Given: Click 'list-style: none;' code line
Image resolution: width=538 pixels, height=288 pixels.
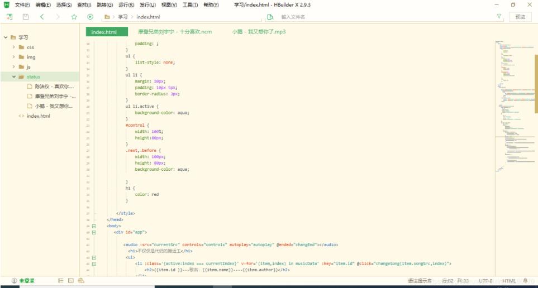Looking at the screenshot, I should pos(155,63).
